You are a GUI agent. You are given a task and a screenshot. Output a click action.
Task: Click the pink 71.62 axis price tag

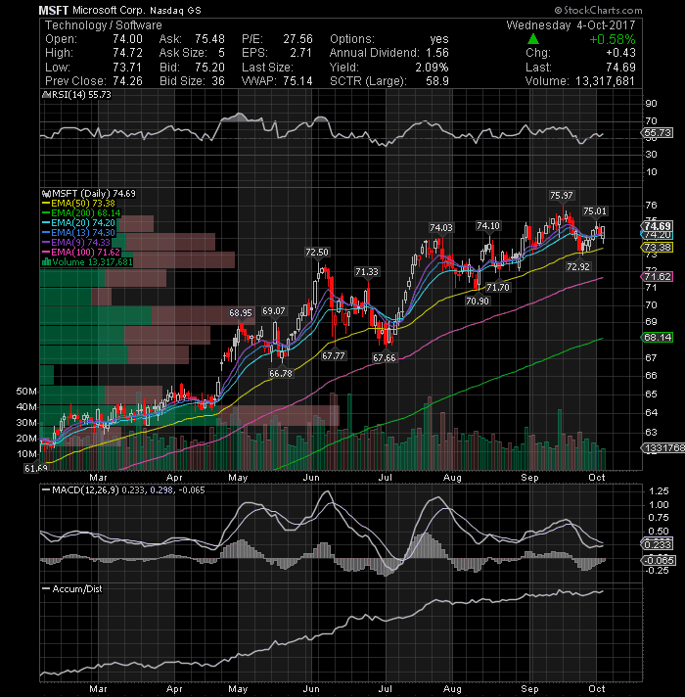(658, 276)
